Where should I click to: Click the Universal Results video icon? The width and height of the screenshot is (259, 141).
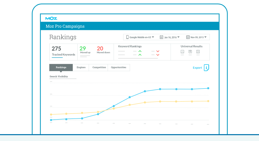(x=182, y=52)
